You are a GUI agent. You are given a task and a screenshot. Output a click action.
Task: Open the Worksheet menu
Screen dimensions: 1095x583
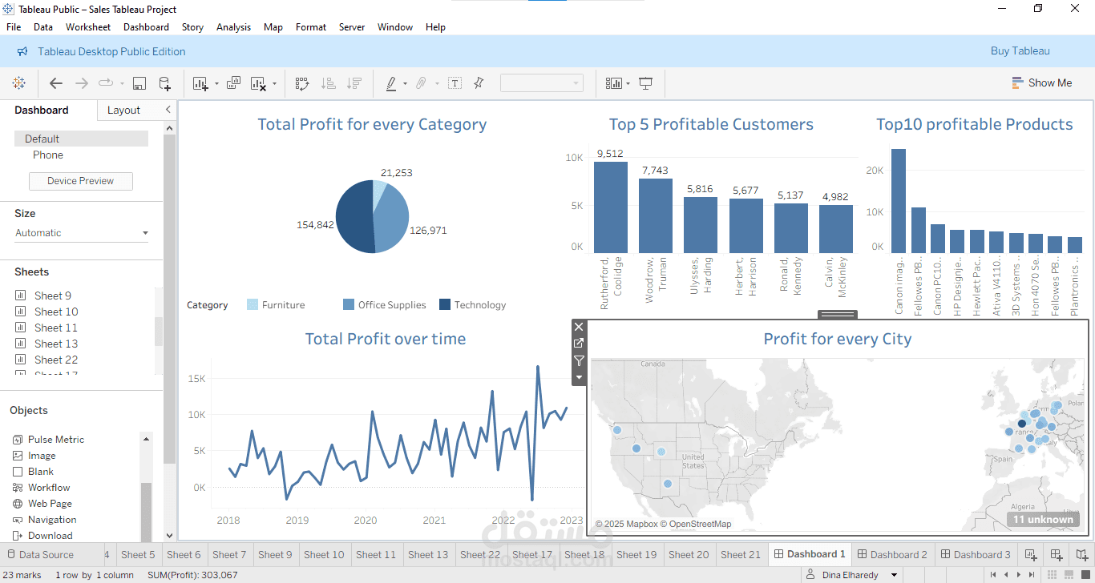click(x=88, y=26)
